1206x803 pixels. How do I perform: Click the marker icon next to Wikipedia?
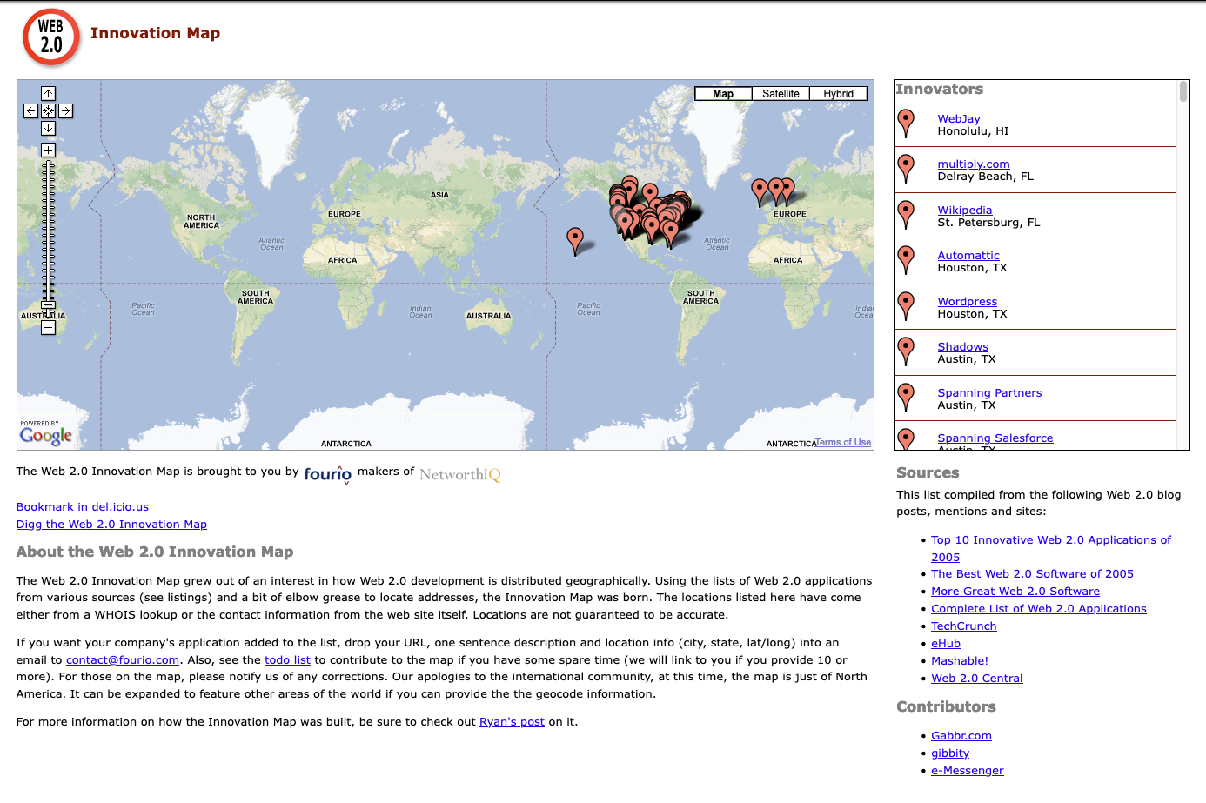point(906,215)
